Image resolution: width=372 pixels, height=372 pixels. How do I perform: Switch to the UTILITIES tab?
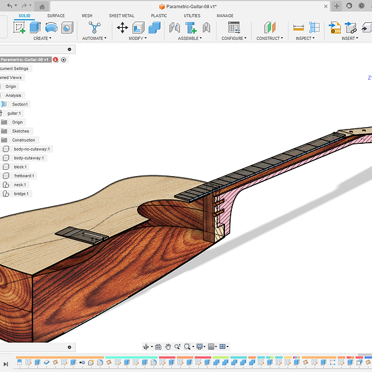pos(192,15)
